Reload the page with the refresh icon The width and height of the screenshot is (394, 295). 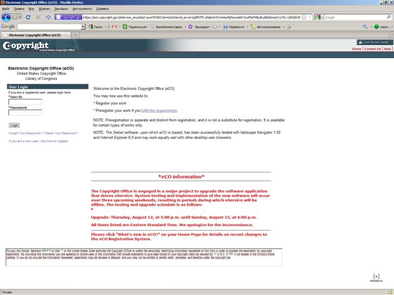pos(28,17)
